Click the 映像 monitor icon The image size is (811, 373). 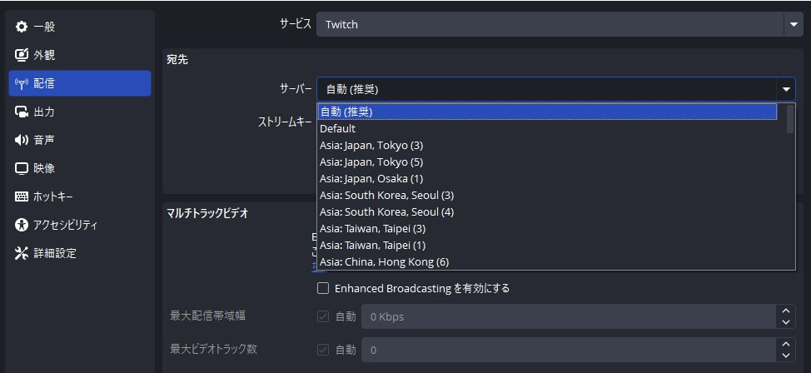click(21, 169)
